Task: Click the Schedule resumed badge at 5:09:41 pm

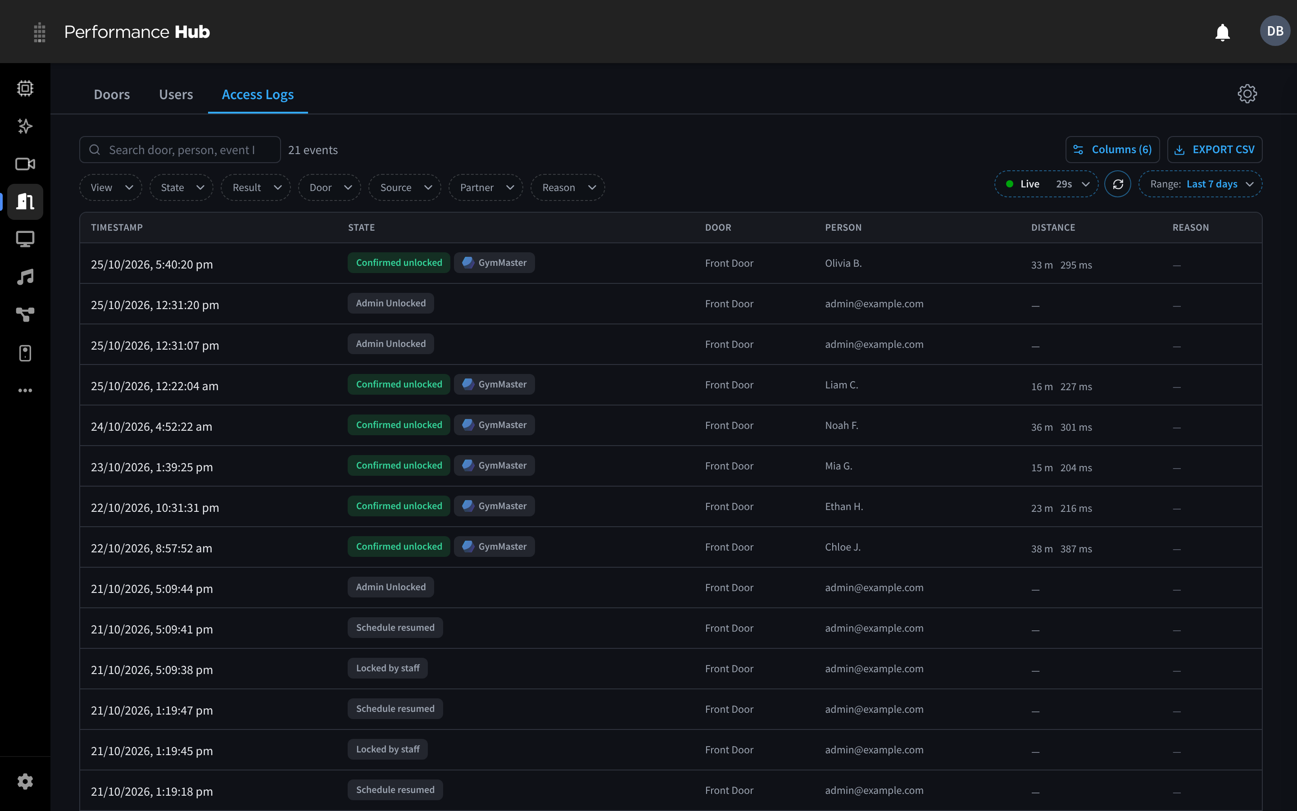Action: click(x=395, y=628)
